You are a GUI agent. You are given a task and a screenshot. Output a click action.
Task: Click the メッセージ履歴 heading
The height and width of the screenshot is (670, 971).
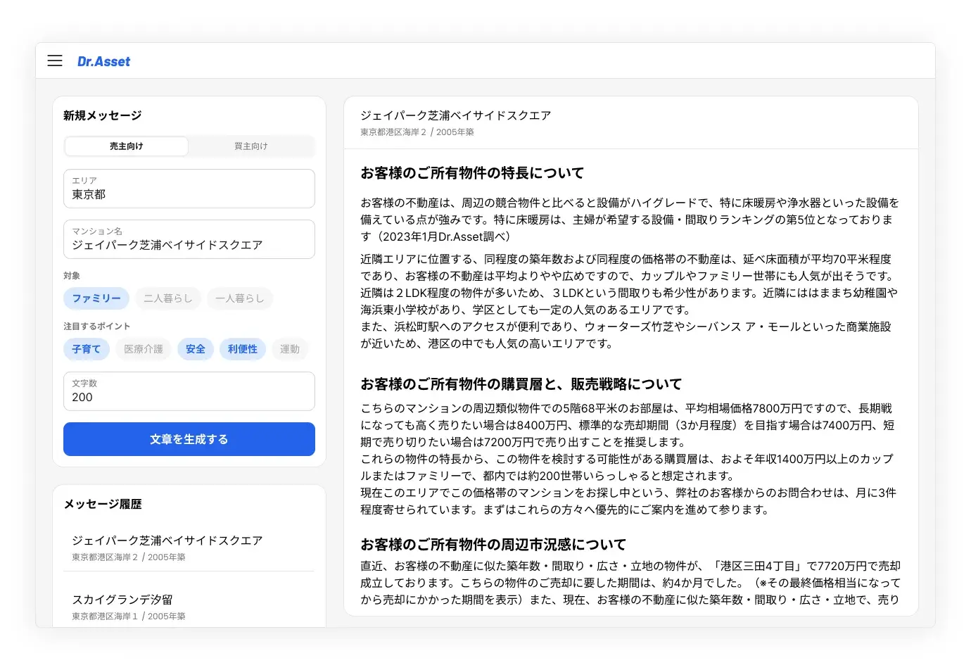(103, 504)
